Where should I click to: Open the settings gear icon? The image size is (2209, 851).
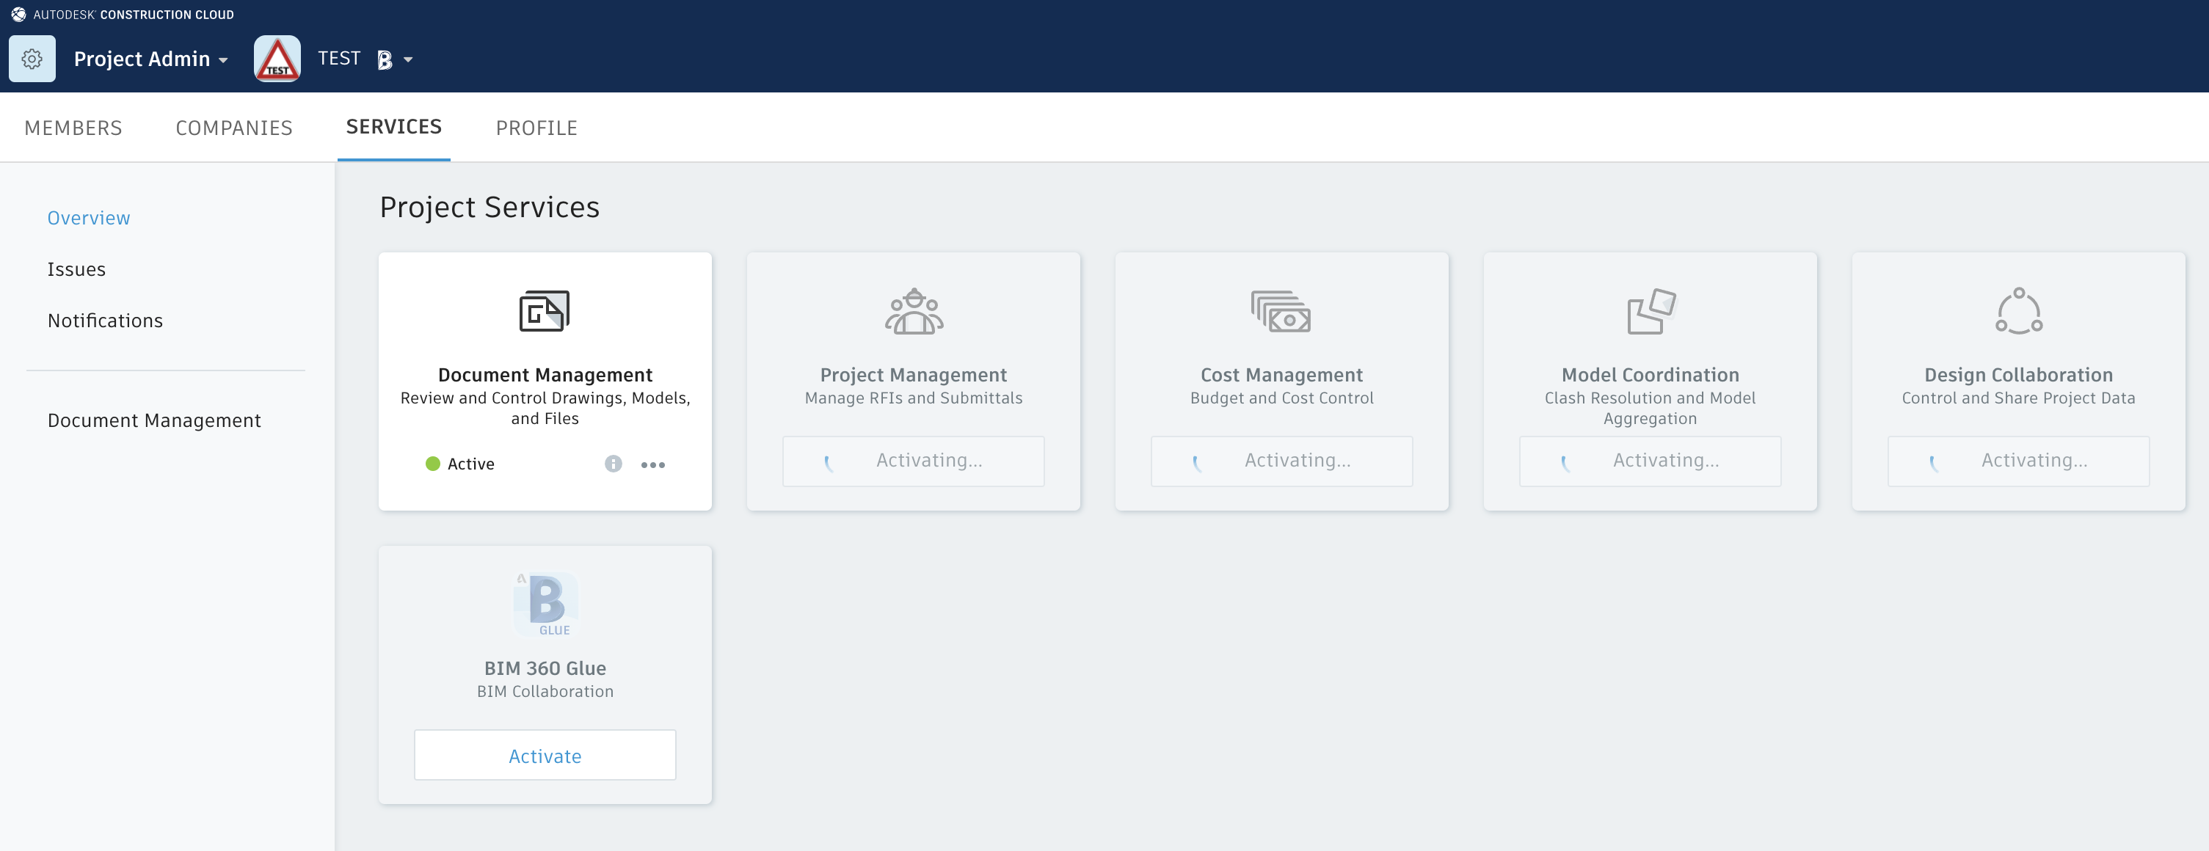pyautogui.click(x=32, y=58)
